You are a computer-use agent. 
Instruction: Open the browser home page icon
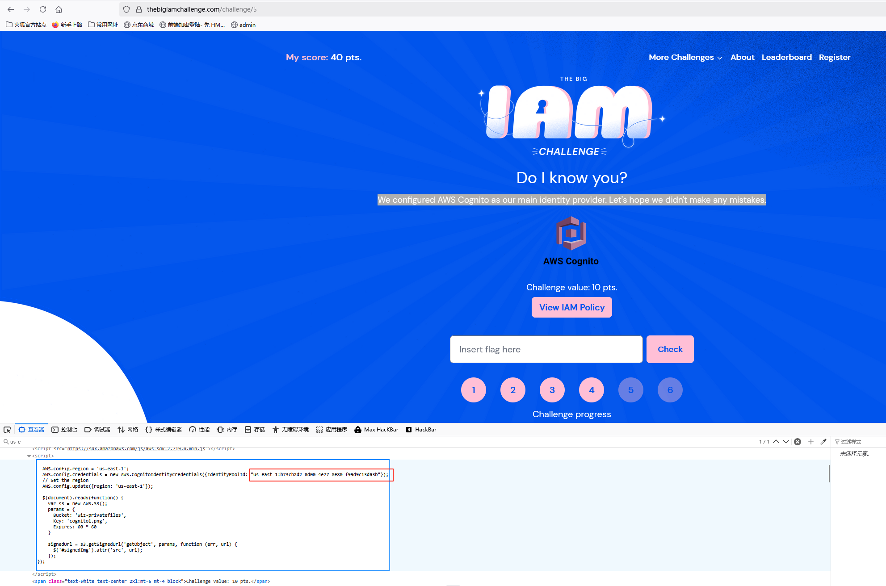(59, 9)
